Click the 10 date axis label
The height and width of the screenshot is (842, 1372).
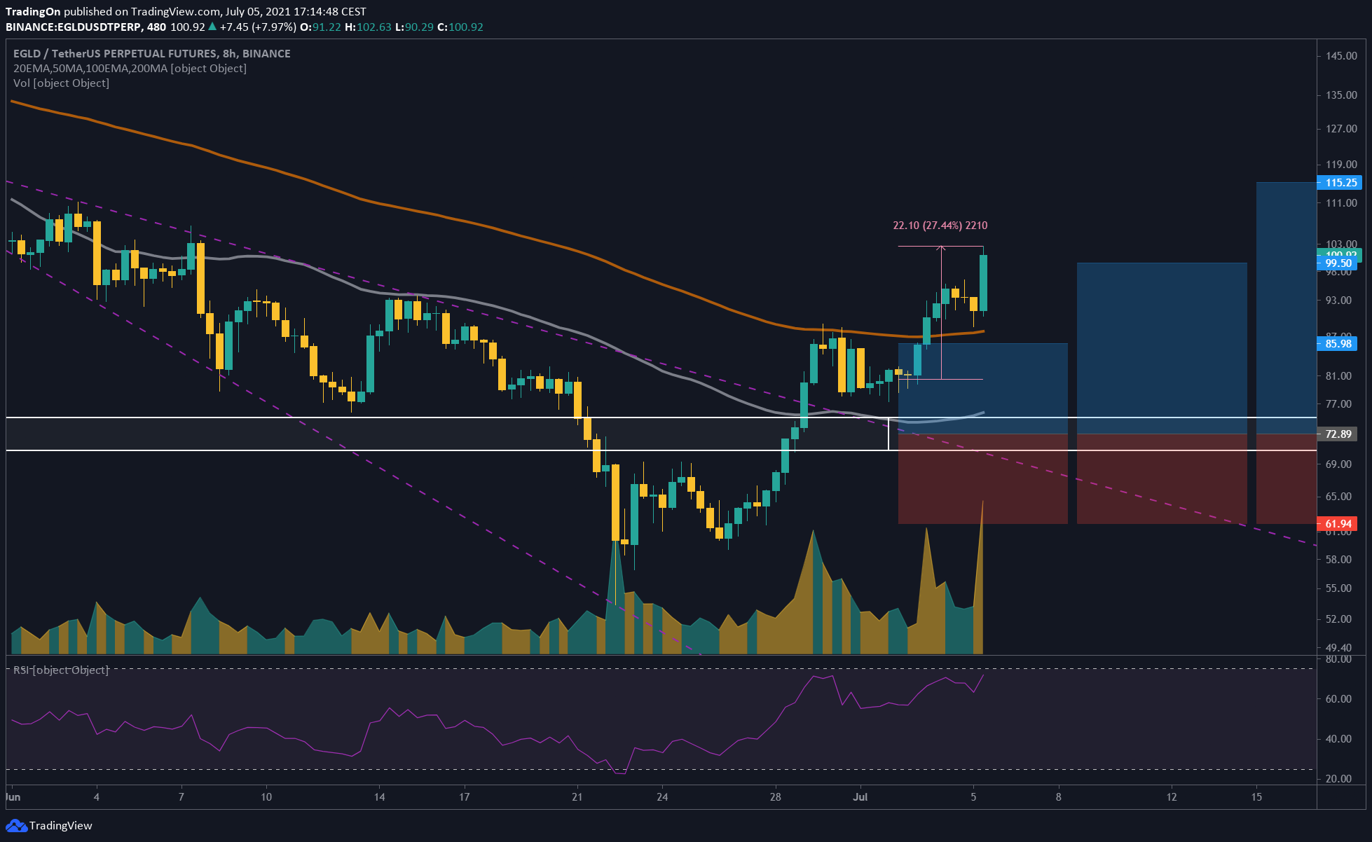click(x=266, y=797)
